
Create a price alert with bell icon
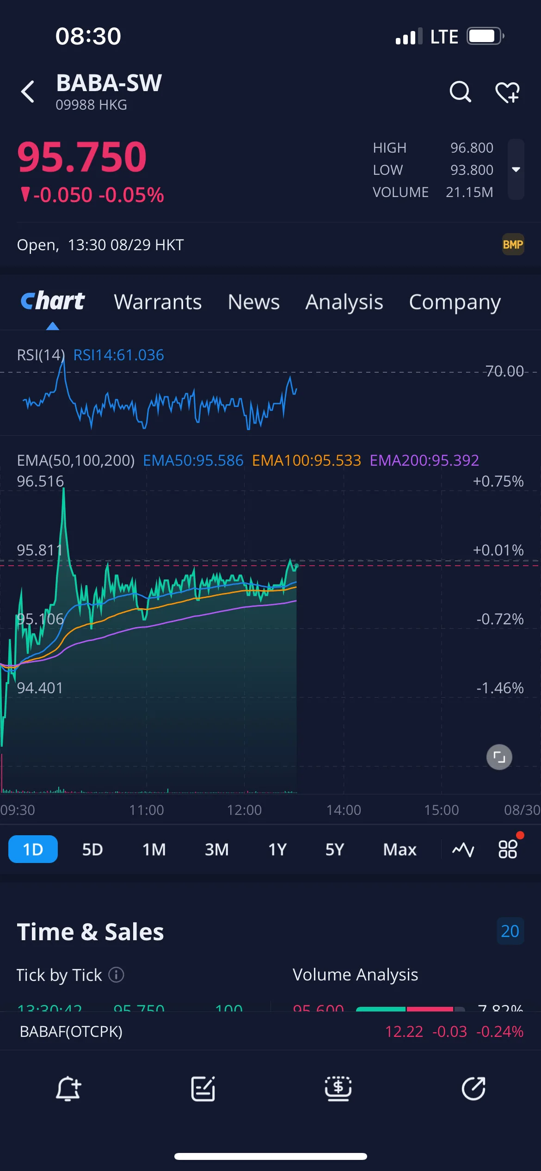coord(68,1089)
